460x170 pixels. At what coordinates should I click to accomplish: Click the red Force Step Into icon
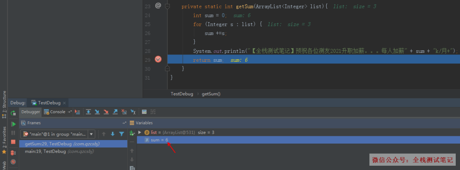[106, 112]
